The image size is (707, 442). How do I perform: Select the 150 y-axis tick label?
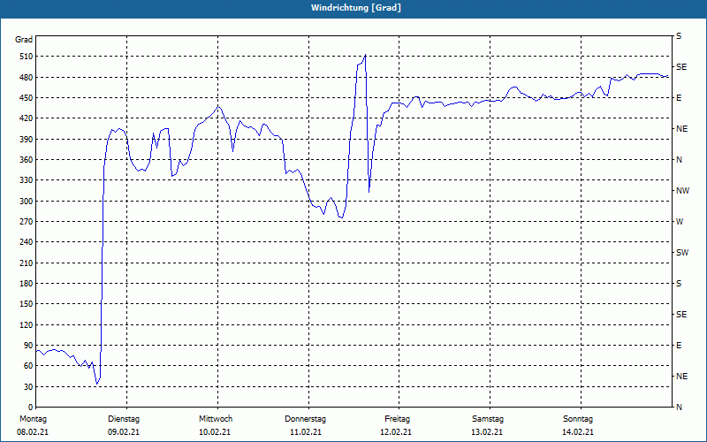pyautogui.click(x=27, y=304)
